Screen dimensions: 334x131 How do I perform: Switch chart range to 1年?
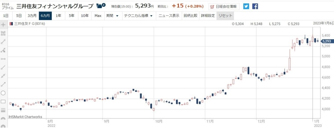click(x=59, y=16)
